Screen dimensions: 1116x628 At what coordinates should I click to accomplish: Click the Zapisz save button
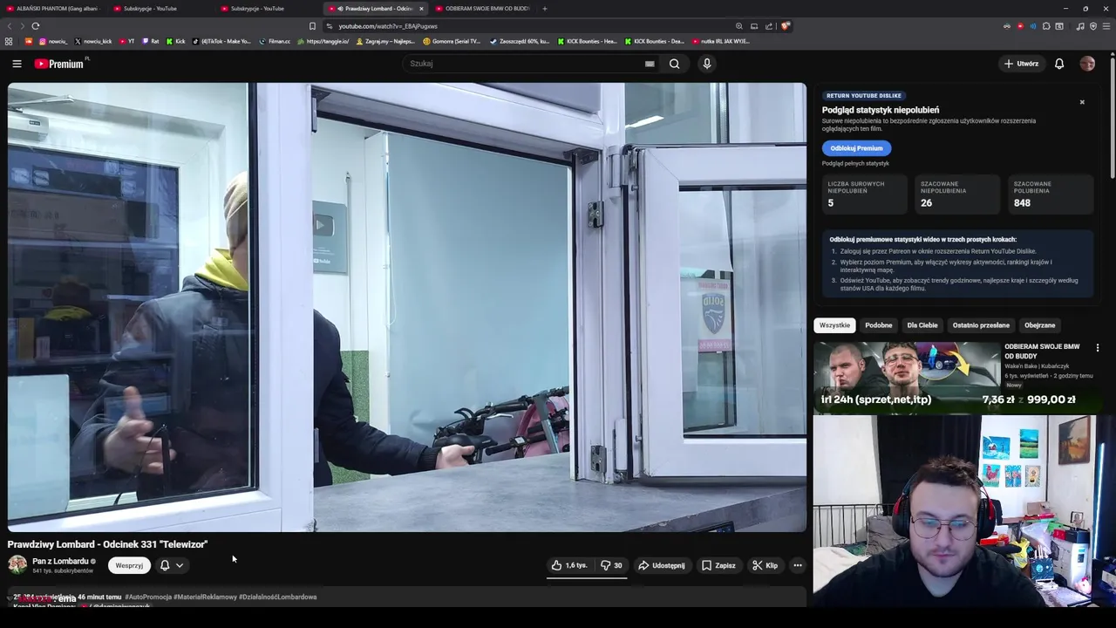[719, 565]
